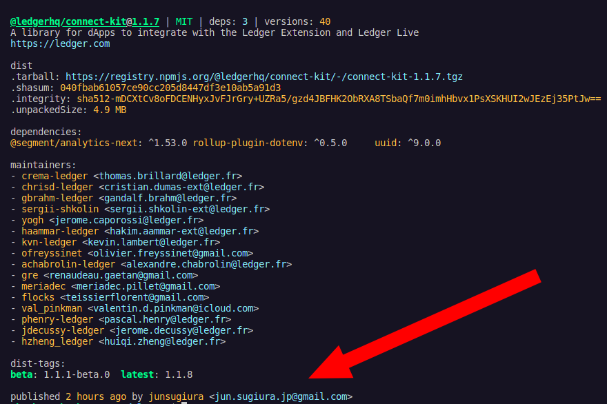Click email hakim.aammar-ext@ledger.fr
607x404 pixels.
(x=181, y=231)
